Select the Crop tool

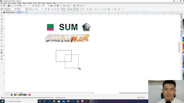tap(2, 19)
